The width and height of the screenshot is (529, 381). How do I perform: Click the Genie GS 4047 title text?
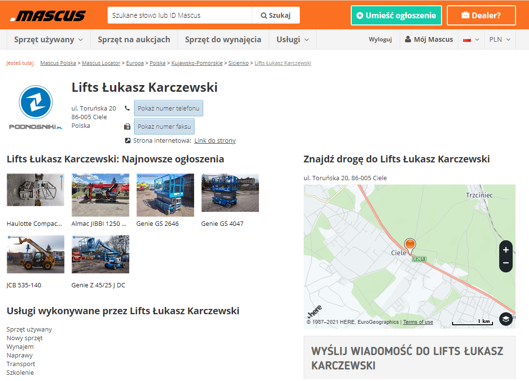point(222,224)
